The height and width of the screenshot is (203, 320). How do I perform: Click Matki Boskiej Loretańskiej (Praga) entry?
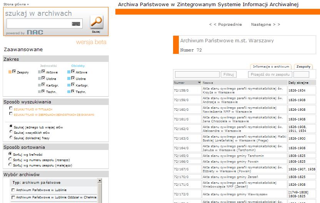click(244, 138)
